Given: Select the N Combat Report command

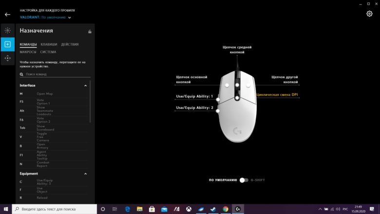Looking at the screenshot, I should pos(54,164).
